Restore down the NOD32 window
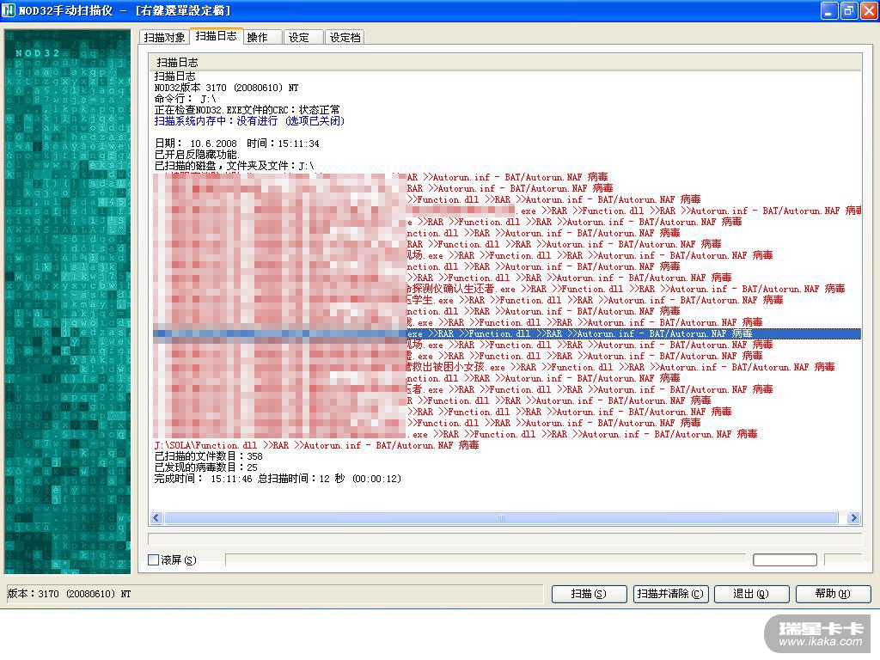 pos(849,10)
